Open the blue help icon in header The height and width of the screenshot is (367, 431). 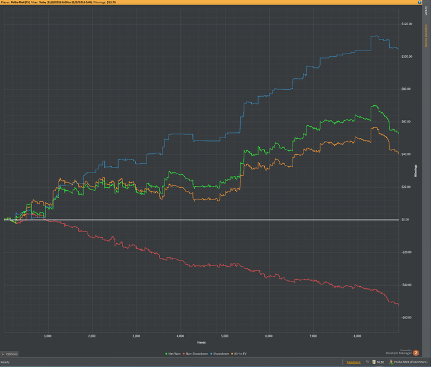coord(419,2)
